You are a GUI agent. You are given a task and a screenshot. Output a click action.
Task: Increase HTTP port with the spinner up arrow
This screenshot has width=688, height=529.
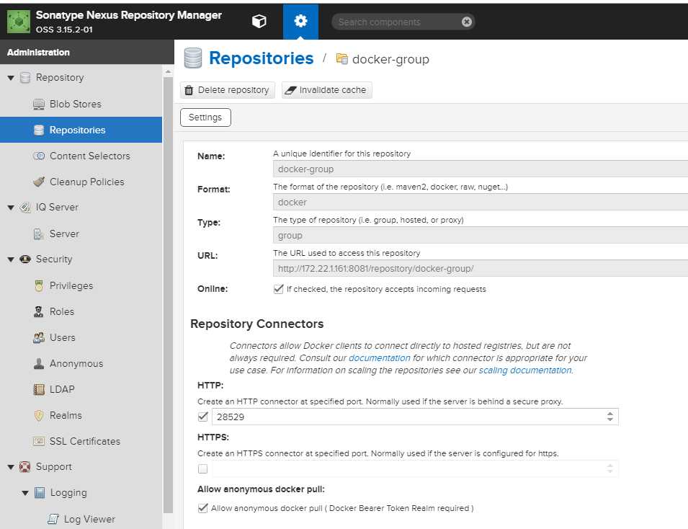(x=610, y=414)
